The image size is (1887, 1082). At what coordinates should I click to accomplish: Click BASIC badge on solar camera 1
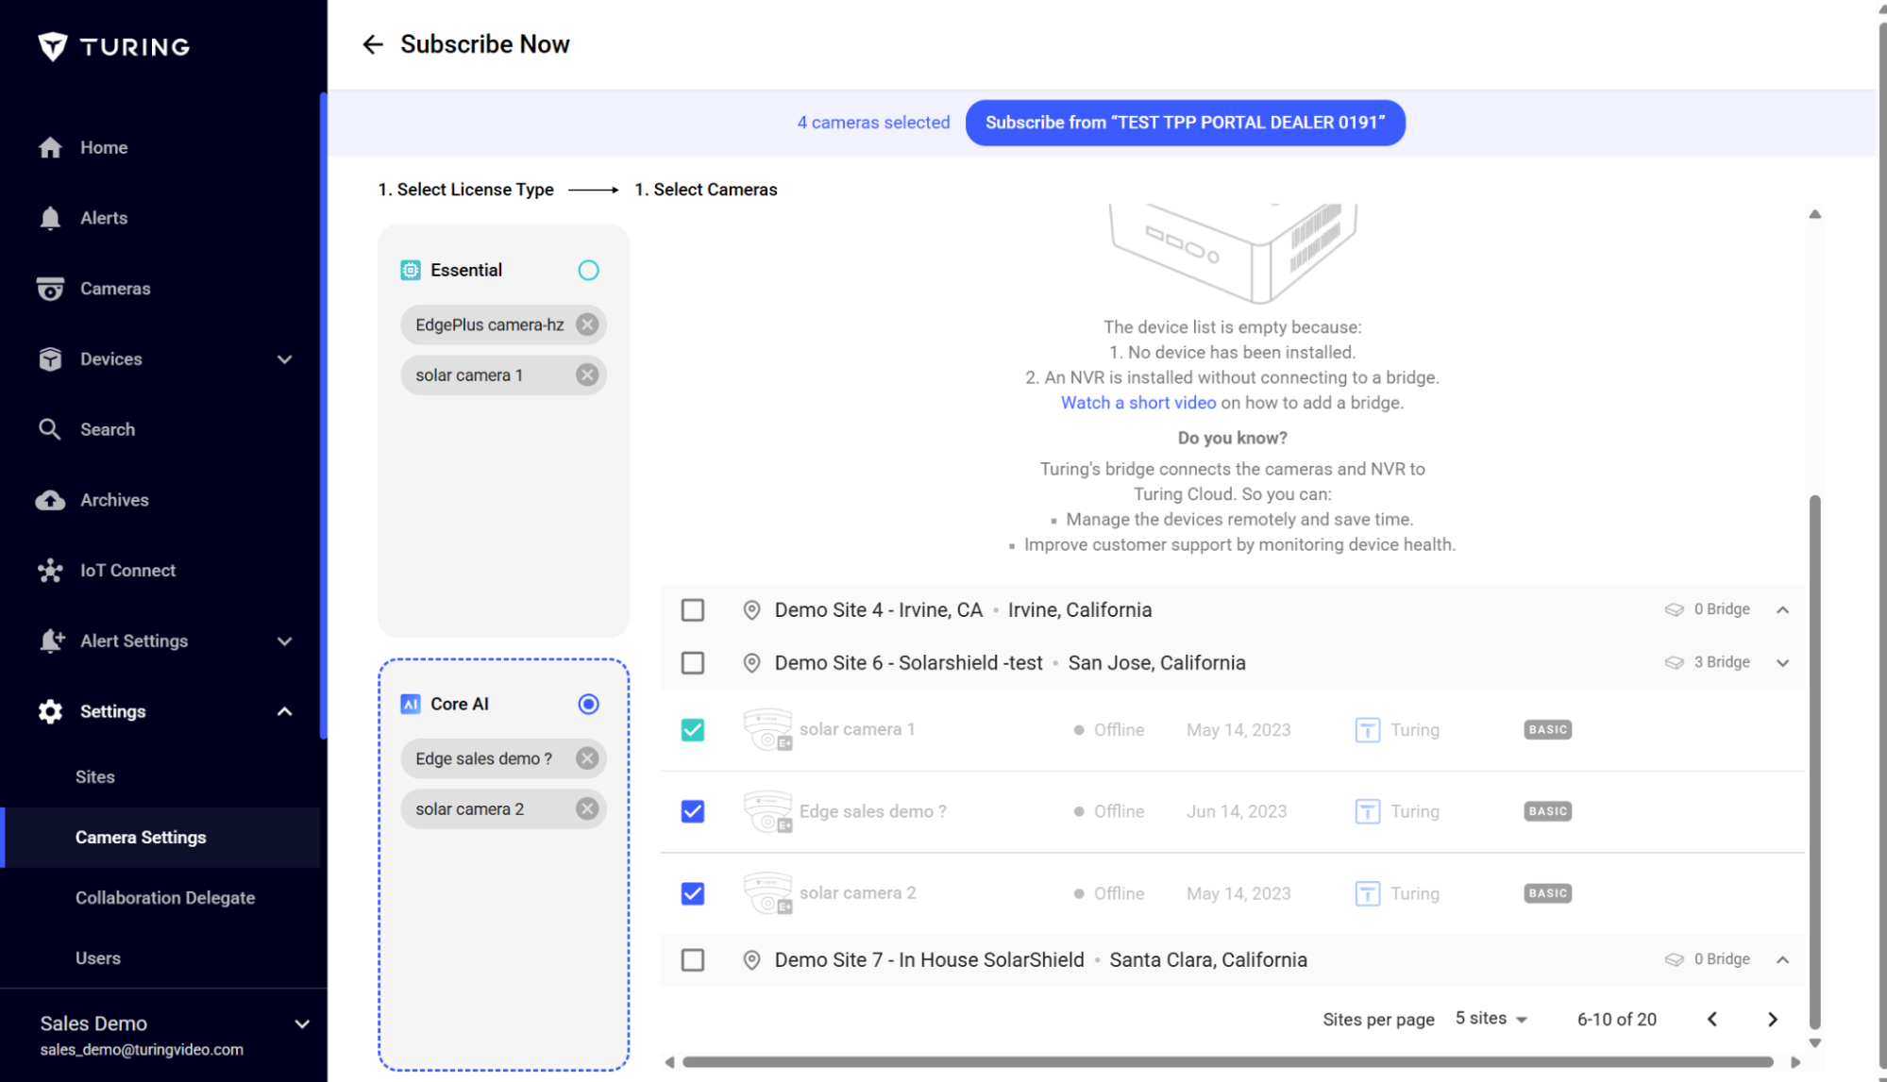click(x=1547, y=730)
